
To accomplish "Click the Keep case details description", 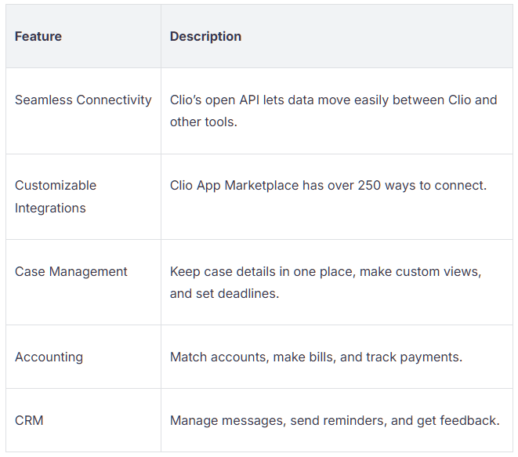I will (x=325, y=282).
